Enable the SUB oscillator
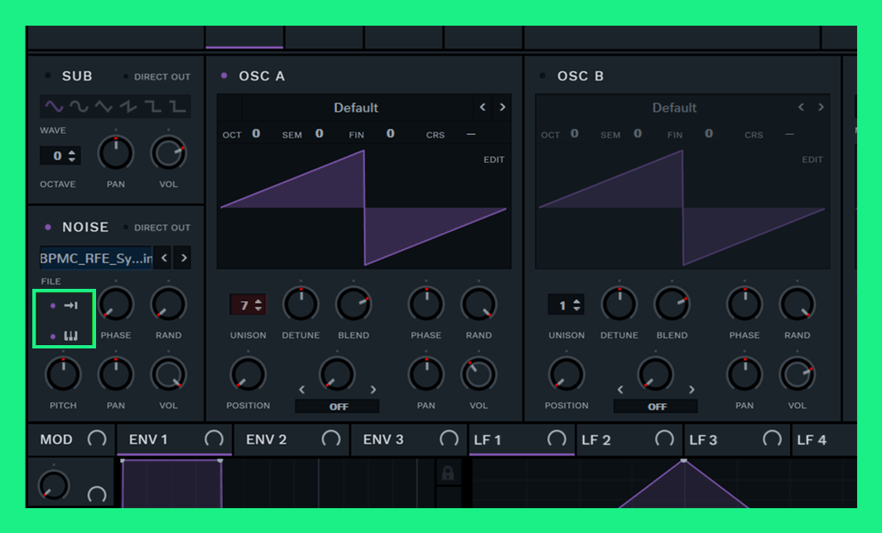The image size is (882, 533). tap(48, 76)
